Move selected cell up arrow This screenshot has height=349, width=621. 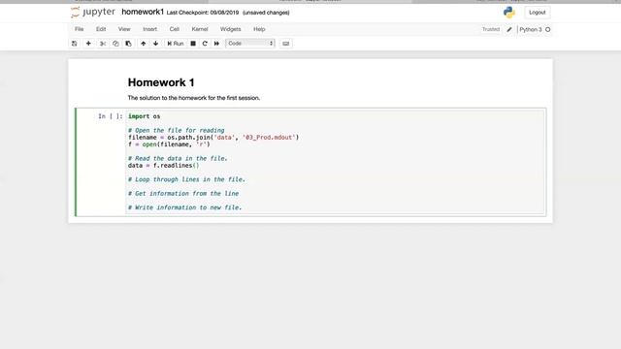coord(143,44)
